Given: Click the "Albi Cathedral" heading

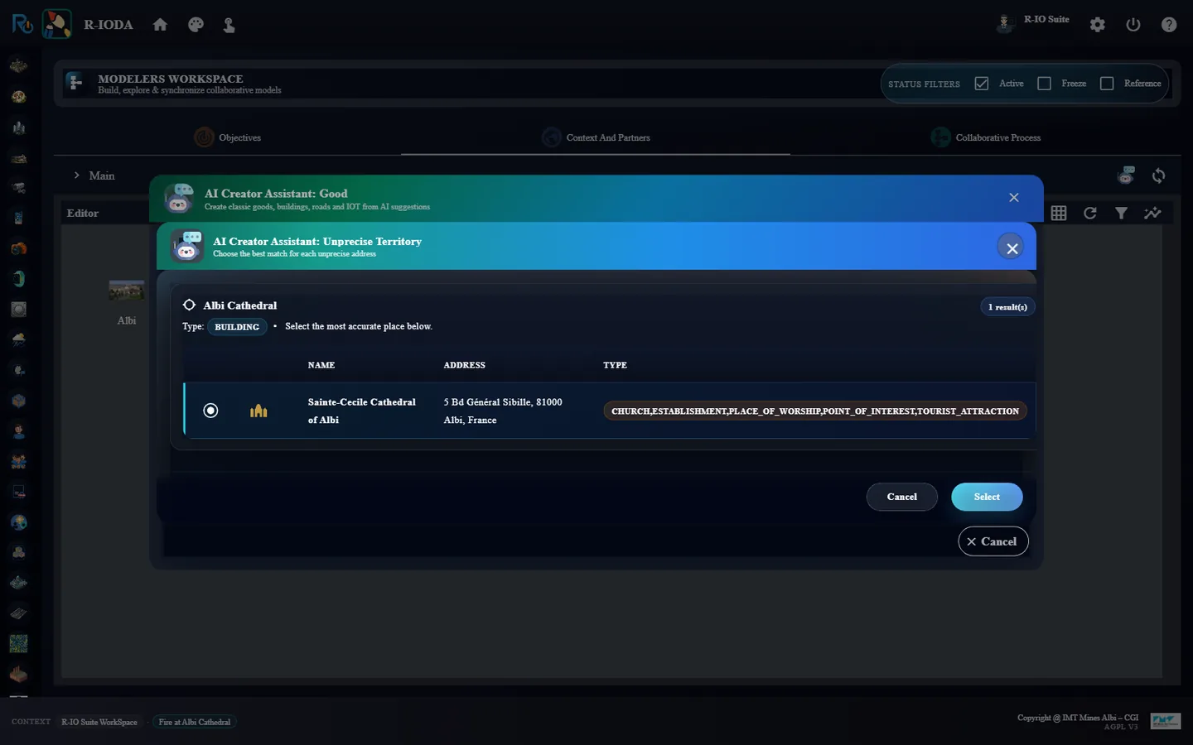Looking at the screenshot, I should coord(240,305).
